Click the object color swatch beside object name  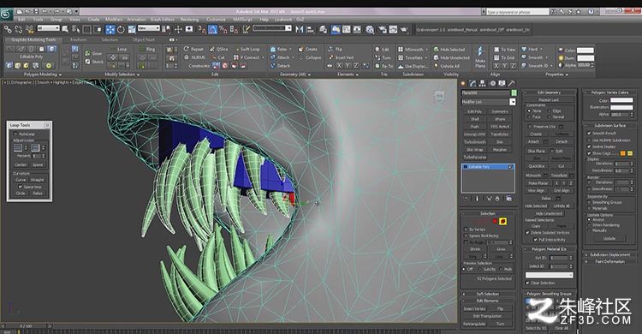point(514,93)
